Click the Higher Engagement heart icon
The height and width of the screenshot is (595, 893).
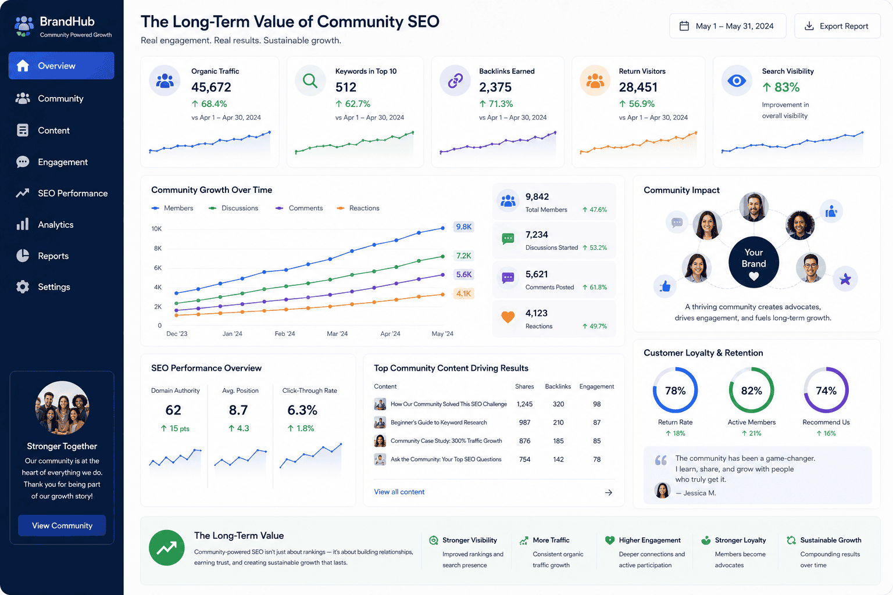point(610,540)
